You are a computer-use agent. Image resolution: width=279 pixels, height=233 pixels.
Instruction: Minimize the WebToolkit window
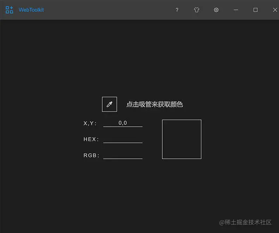tap(236, 10)
